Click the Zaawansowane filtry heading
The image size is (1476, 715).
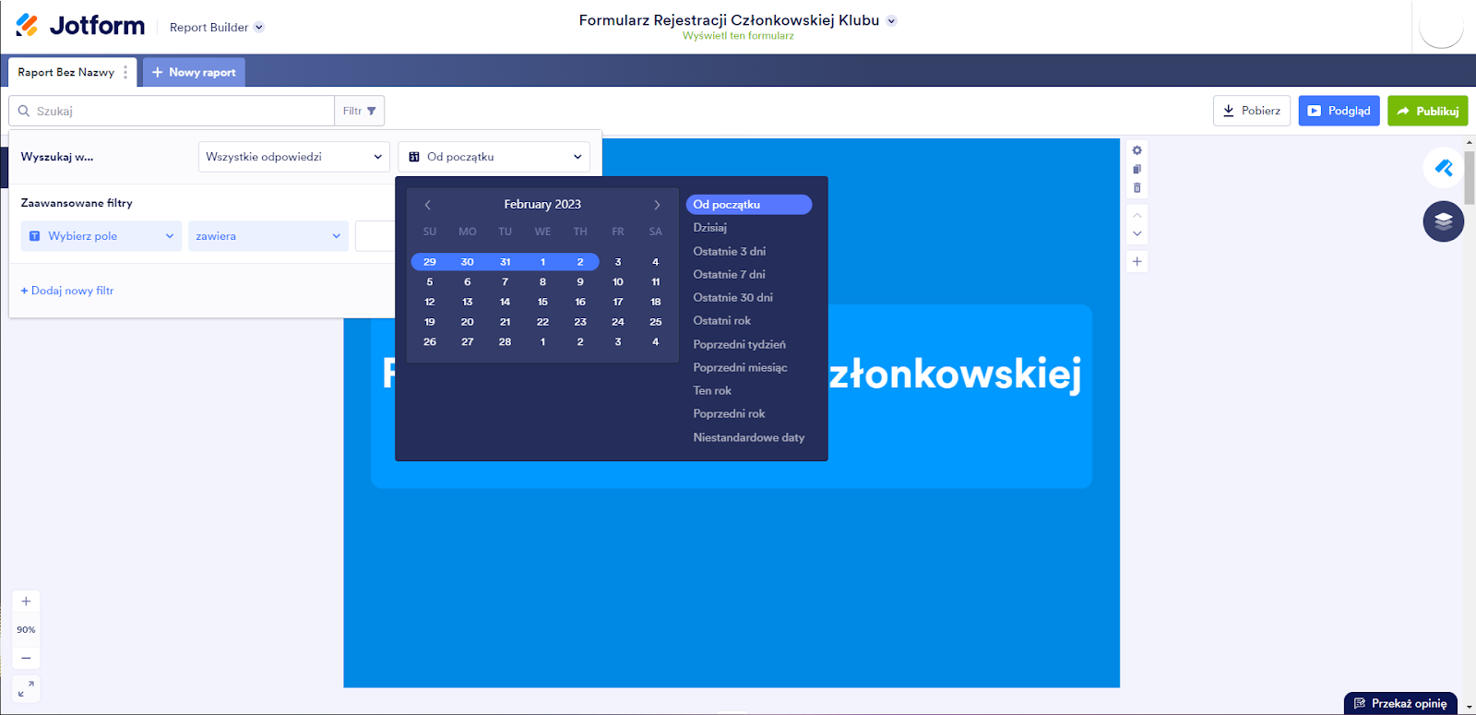[77, 203]
